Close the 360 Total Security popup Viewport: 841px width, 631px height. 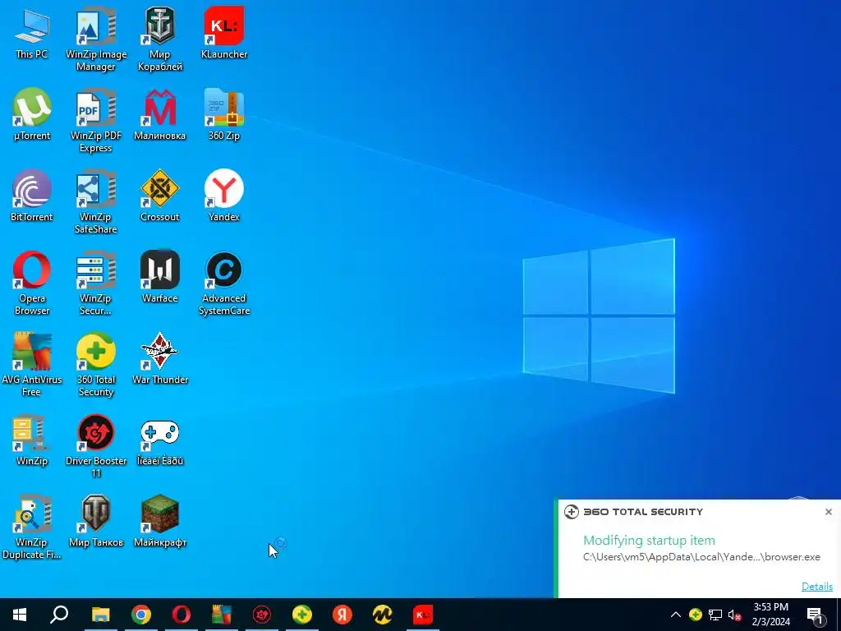point(828,512)
